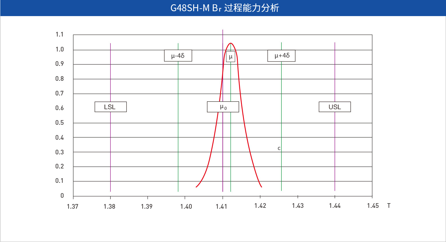446x242 pixels.
Task: Select the 1.37 x-axis tick label
Action: 72,206
